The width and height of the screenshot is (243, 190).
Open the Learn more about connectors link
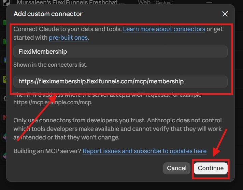[x=164, y=29]
